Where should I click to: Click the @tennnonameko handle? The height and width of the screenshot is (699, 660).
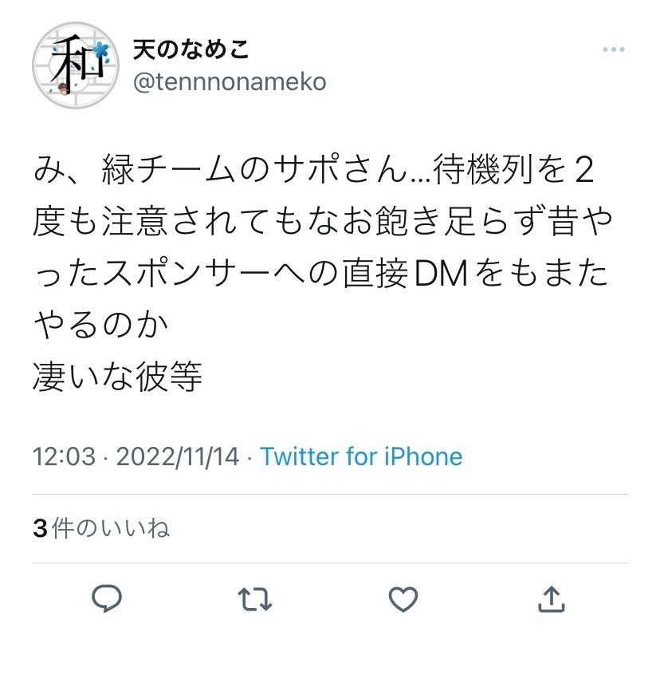pyautogui.click(x=230, y=82)
